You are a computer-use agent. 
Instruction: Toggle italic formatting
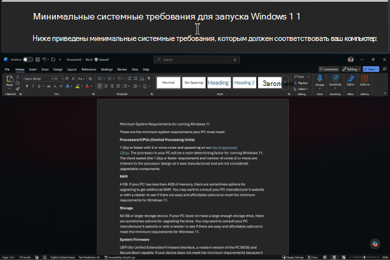(x=33, y=86)
